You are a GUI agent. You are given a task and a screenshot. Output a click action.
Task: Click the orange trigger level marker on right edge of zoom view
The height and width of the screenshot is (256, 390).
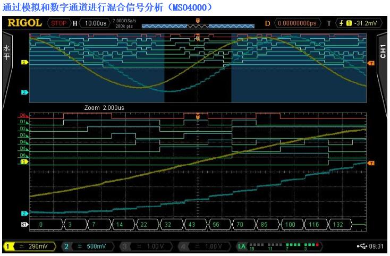(x=371, y=163)
